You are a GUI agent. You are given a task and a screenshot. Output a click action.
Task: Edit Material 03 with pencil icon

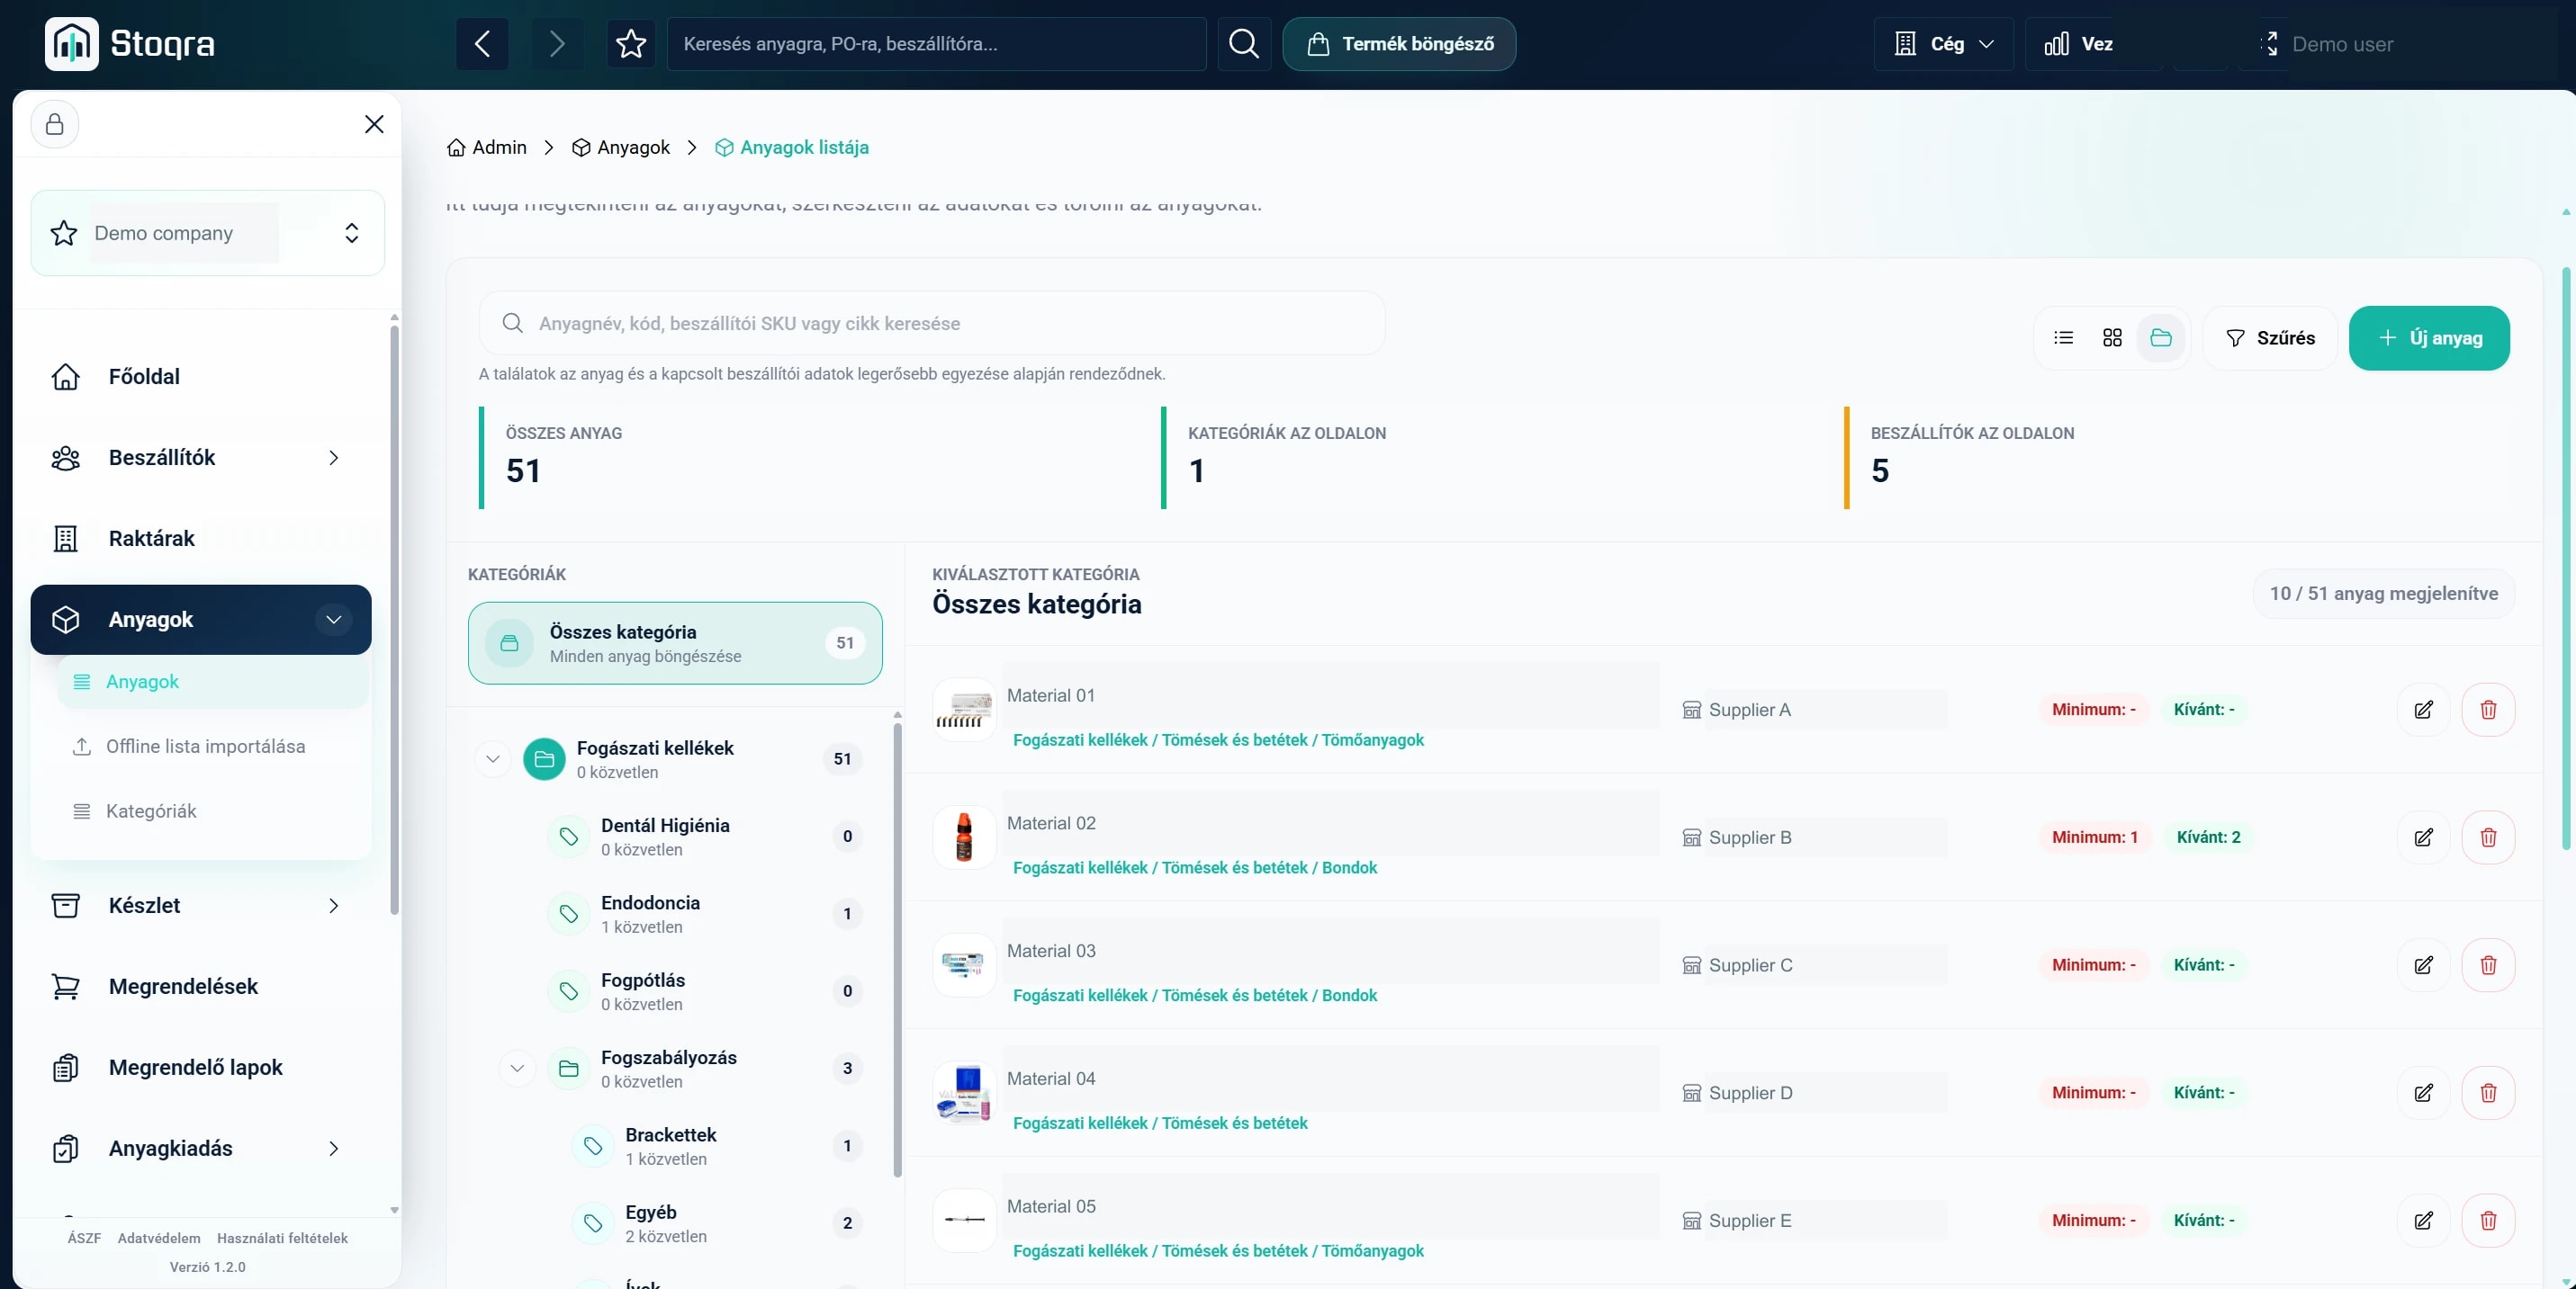(2423, 965)
